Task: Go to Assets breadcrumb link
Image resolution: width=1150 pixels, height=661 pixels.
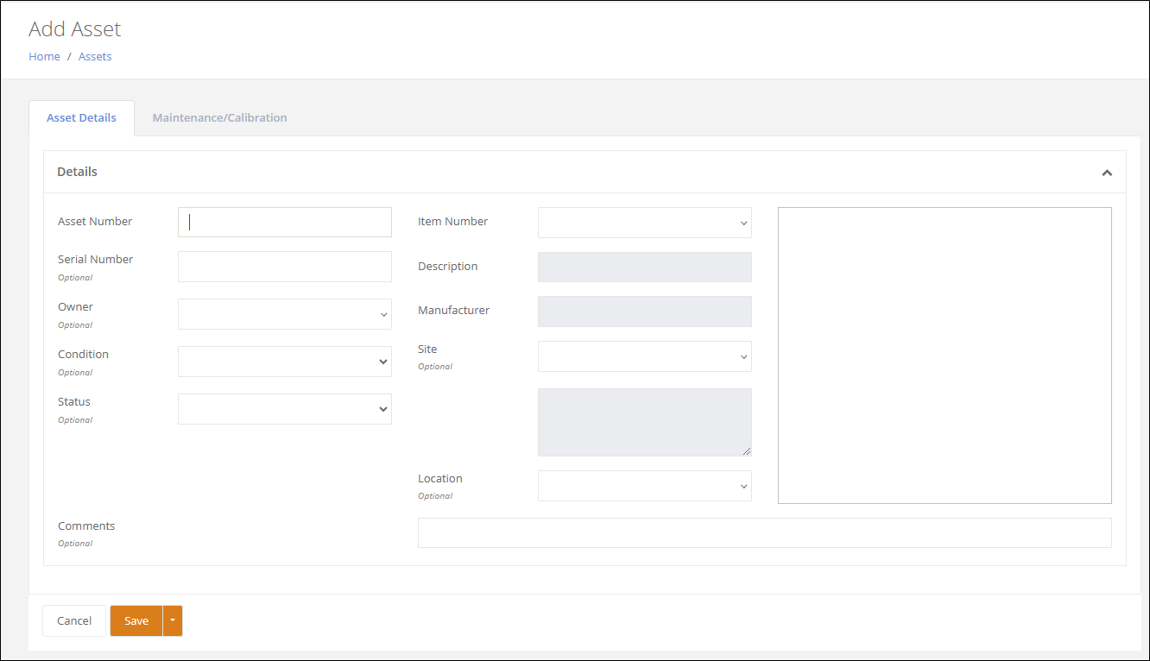Action: tap(95, 56)
